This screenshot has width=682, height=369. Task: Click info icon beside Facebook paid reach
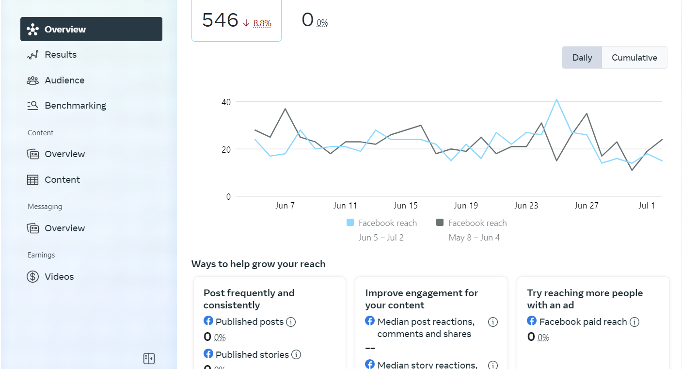634,322
